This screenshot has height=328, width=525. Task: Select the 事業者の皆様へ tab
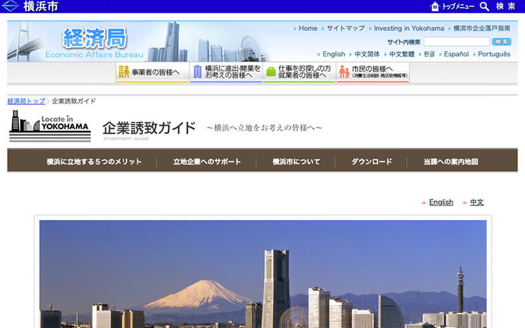click(x=152, y=72)
